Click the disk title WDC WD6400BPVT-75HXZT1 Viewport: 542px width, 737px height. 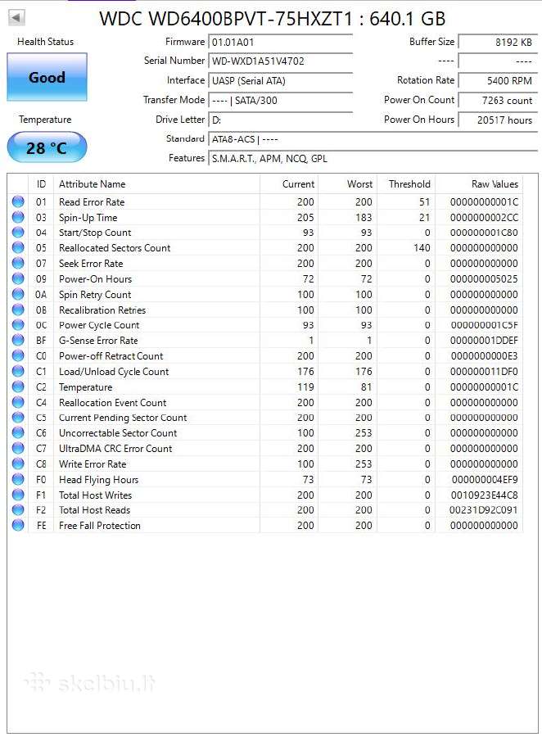point(226,19)
